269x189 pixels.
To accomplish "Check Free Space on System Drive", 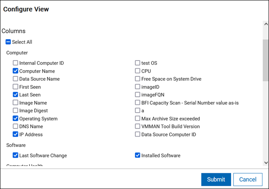I will click(138, 79).
